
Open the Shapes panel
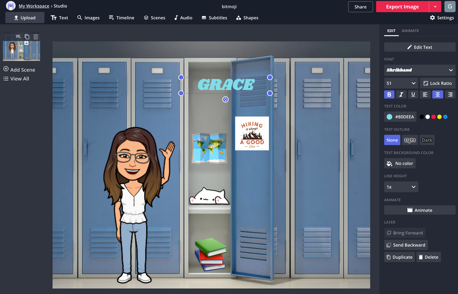click(x=247, y=17)
